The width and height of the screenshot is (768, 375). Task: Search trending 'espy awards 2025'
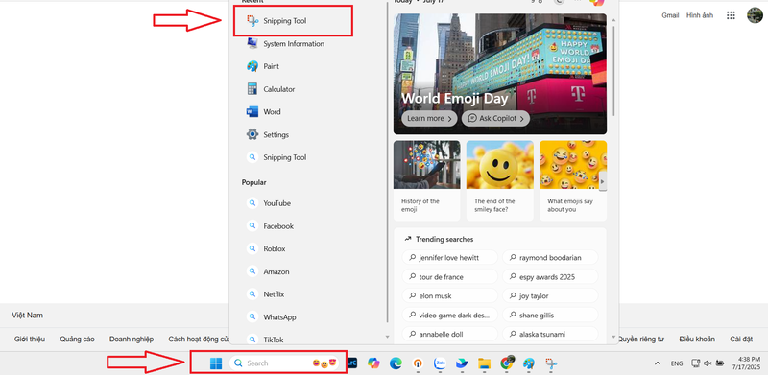tap(550, 276)
